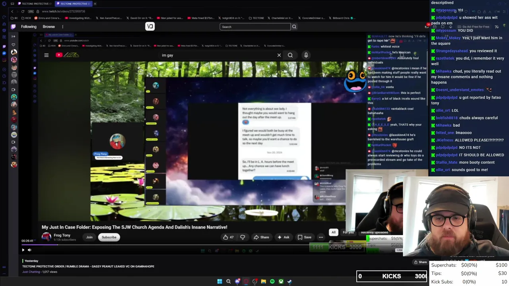
Task: Open Twitch notifications inbox with red badge
Action: click(427, 26)
